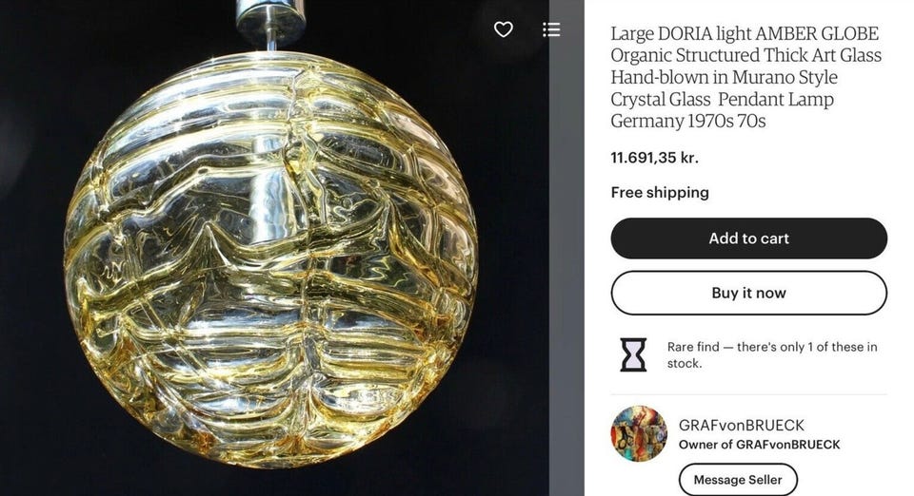Favorite the lamp with the heart icon
Image resolution: width=914 pixels, height=496 pixels.
pos(503,29)
